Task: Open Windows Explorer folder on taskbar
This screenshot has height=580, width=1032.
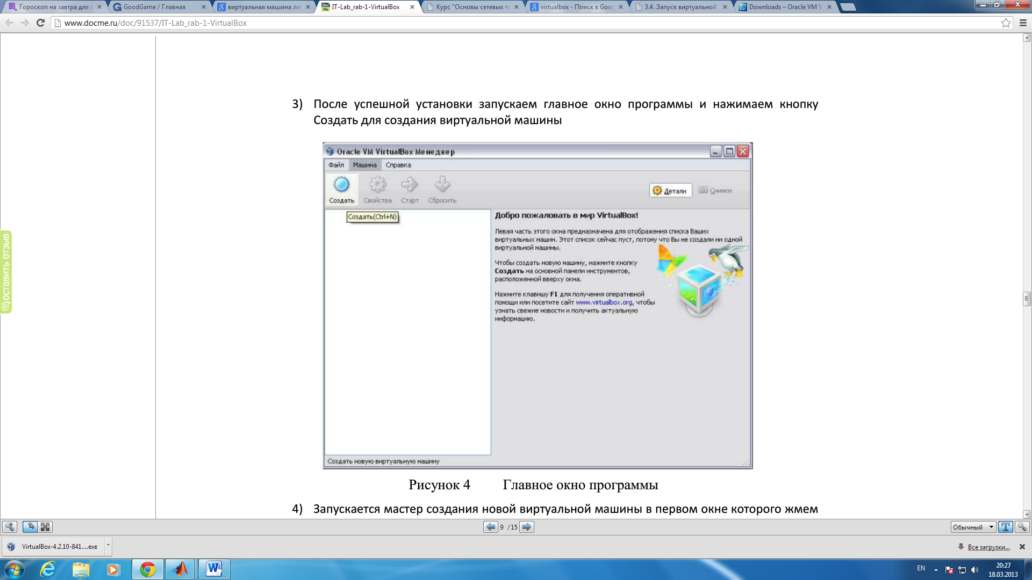Action: click(x=81, y=569)
